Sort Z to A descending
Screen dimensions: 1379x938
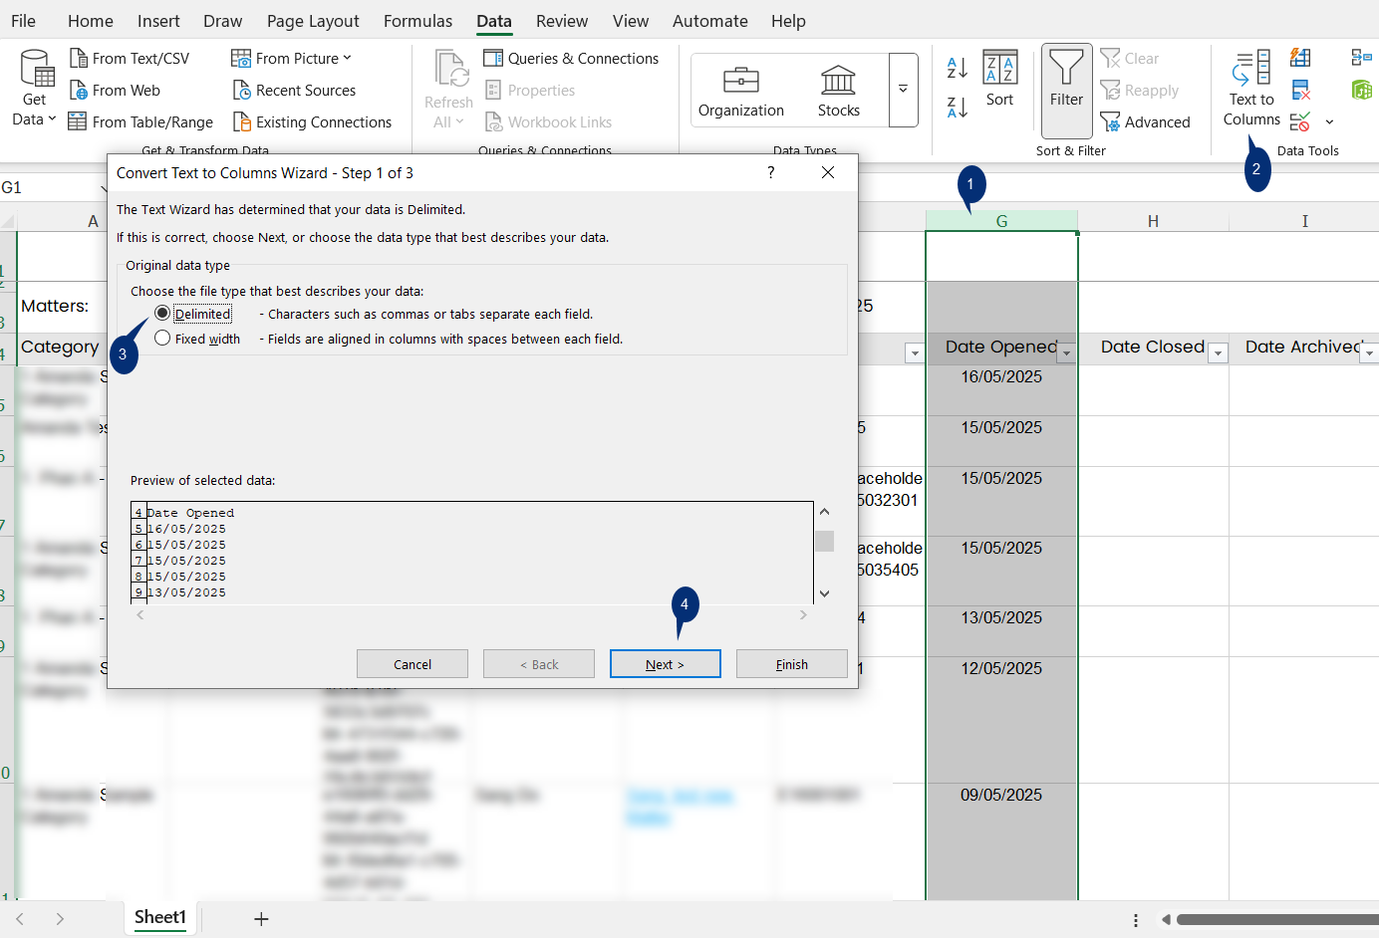pyautogui.click(x=958, y=108)
